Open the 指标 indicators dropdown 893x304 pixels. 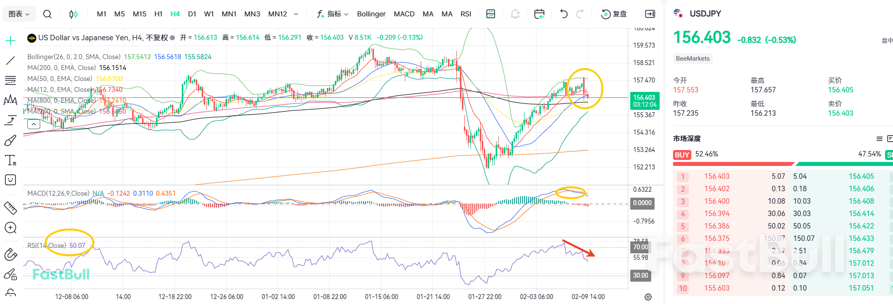tap(333, 14)
